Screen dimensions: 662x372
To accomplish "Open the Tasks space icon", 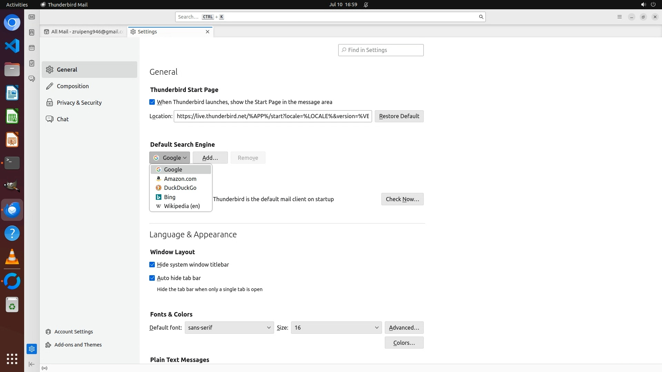I will 32,63.
